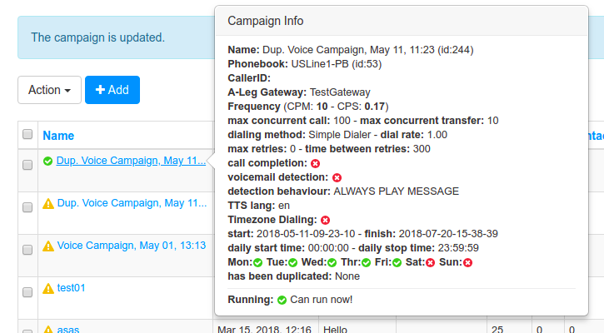Sort the table by Name column

pyautogui.click(x=58, y=136)
